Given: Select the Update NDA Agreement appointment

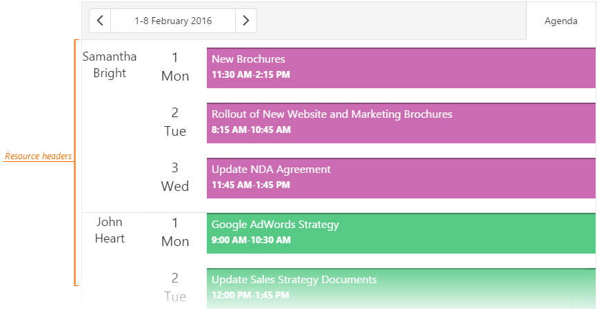Looking at the screenshot, I should pos(401,178).
